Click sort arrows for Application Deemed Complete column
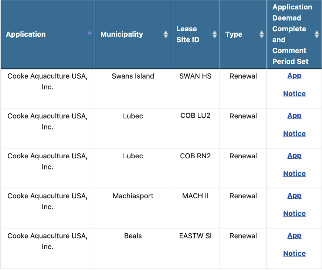 317,34
